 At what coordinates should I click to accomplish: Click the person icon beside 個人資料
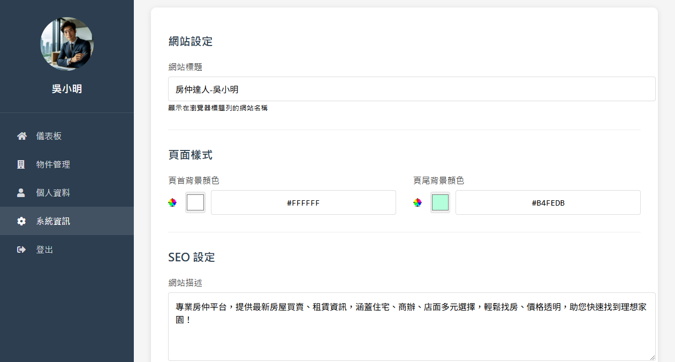(x=21, y=193)
